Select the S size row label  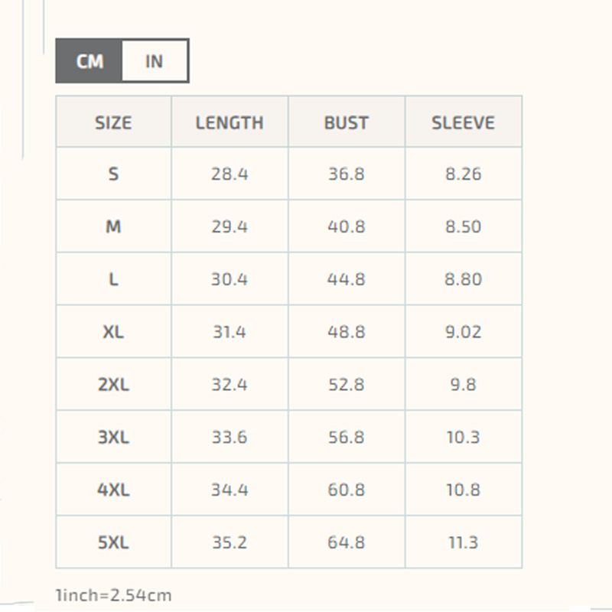coord(113,174)
